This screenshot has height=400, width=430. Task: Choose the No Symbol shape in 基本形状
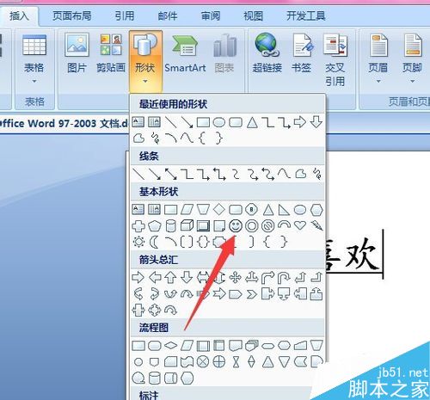[268, 226]
